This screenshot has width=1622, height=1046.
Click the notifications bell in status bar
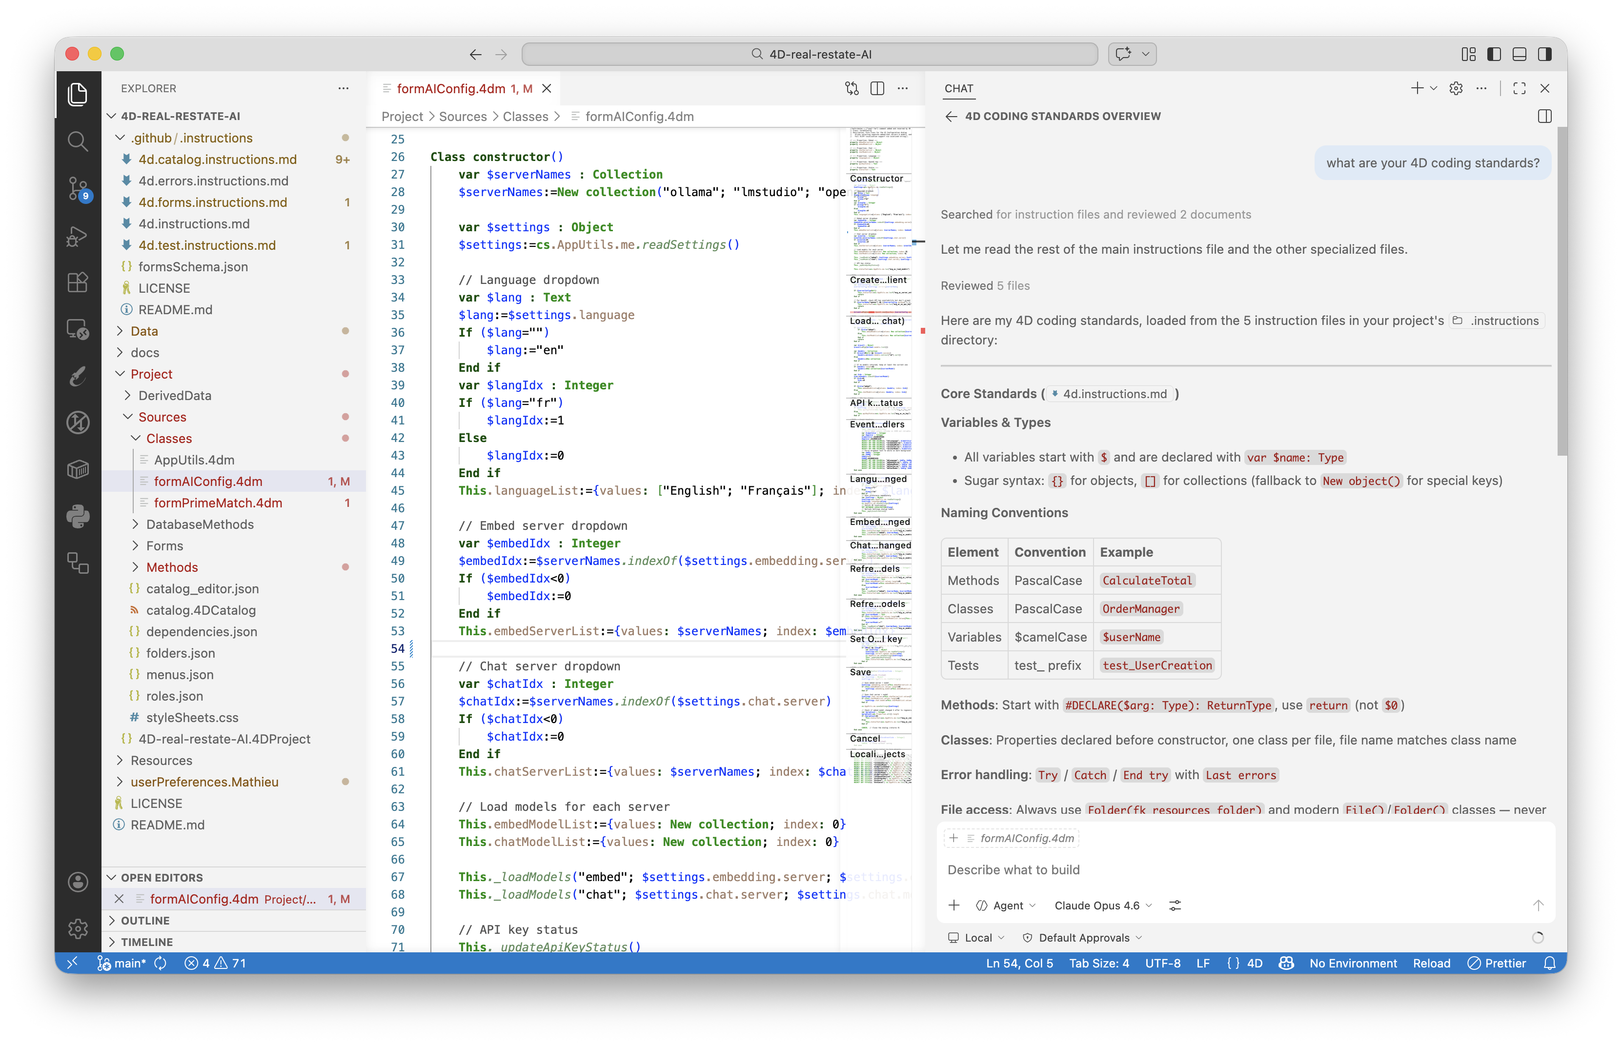pos(1549,963)
